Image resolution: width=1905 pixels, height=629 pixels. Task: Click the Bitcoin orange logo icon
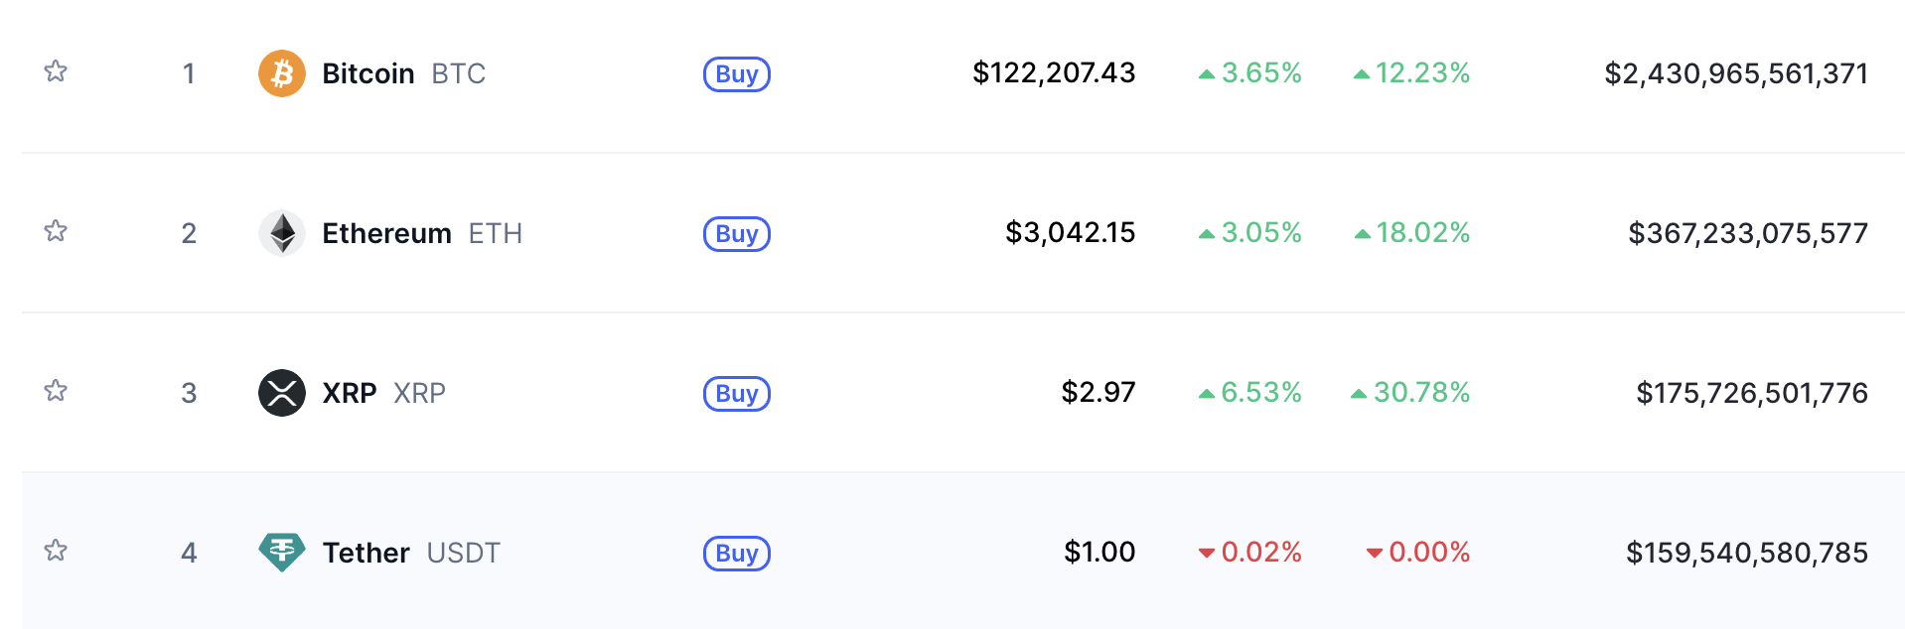282,73
